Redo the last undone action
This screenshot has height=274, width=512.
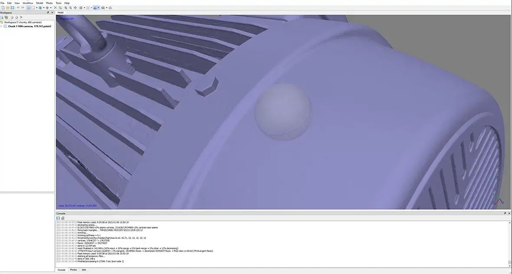click(23, 8)
